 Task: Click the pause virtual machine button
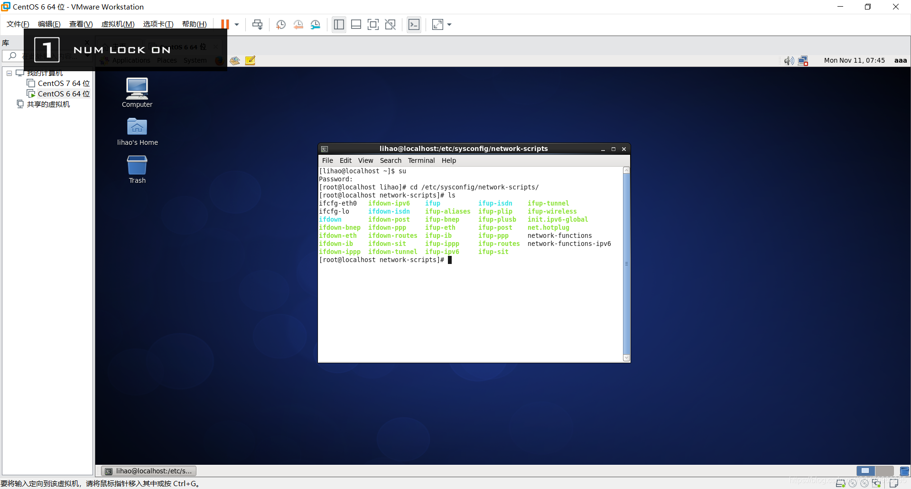(x=225, y=24)
